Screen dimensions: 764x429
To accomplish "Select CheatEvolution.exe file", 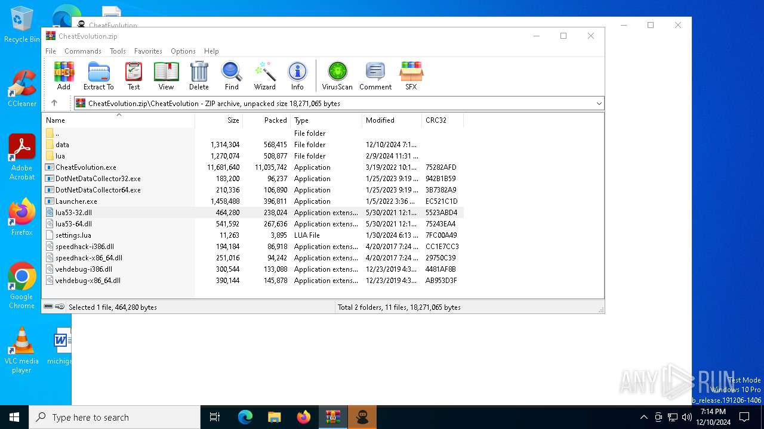I will [x=254, y=167].
